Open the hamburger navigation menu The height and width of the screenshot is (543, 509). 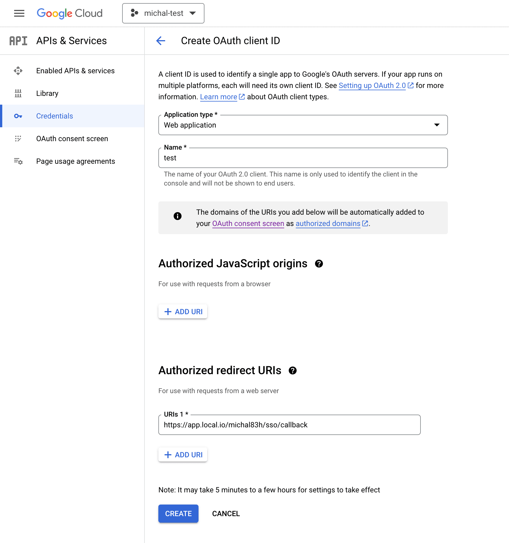point(19,13)
